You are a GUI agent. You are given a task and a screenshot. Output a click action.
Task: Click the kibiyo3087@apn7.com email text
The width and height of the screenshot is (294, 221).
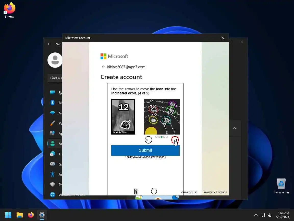tap(126, 67)
